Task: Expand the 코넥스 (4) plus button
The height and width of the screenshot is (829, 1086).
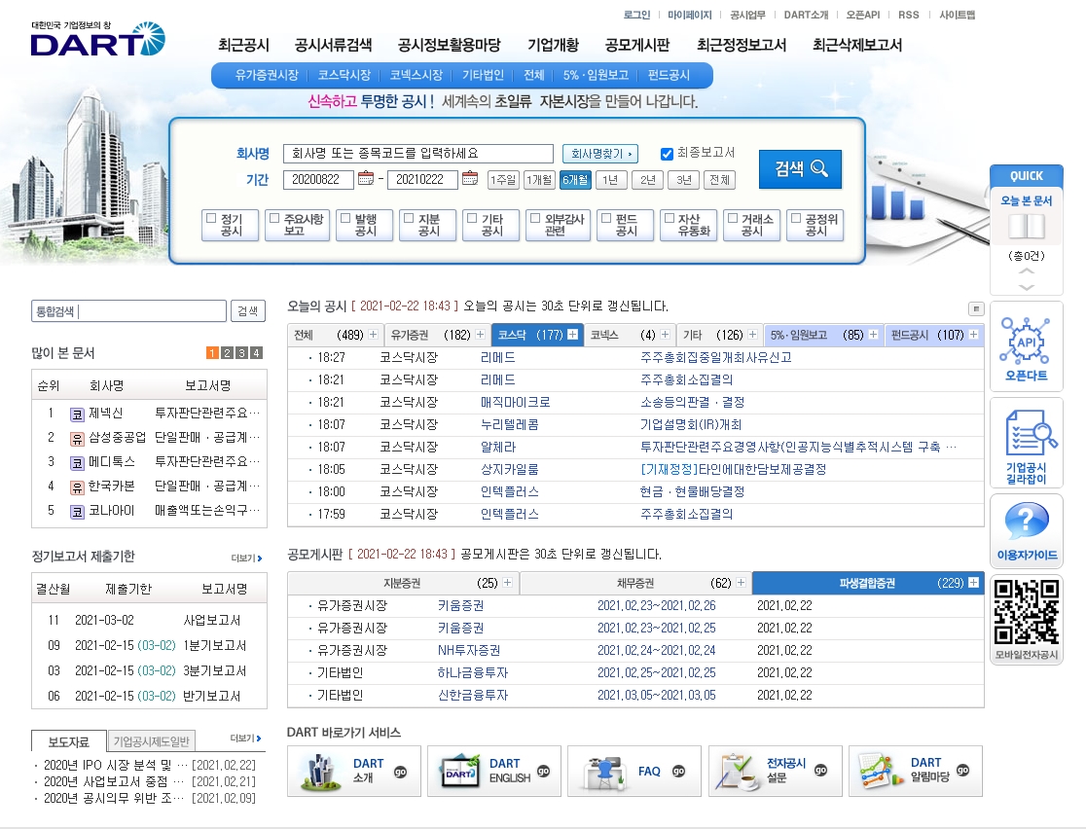Action: coord(665,335)
